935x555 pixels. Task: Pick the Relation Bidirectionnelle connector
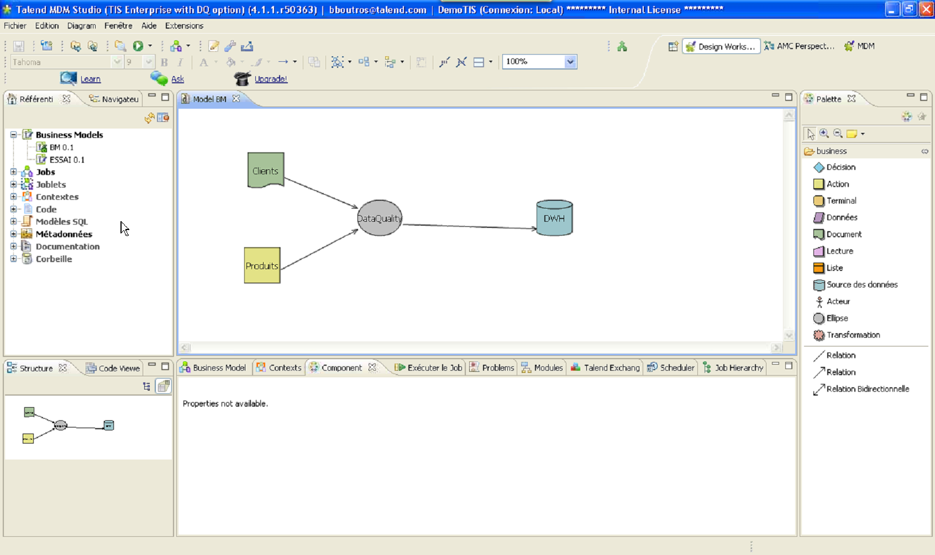coord(861,389)
